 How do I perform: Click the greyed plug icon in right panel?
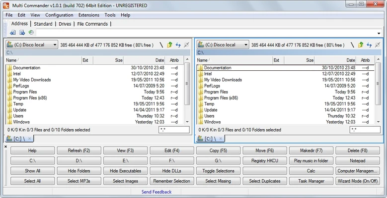coord(378,45)
